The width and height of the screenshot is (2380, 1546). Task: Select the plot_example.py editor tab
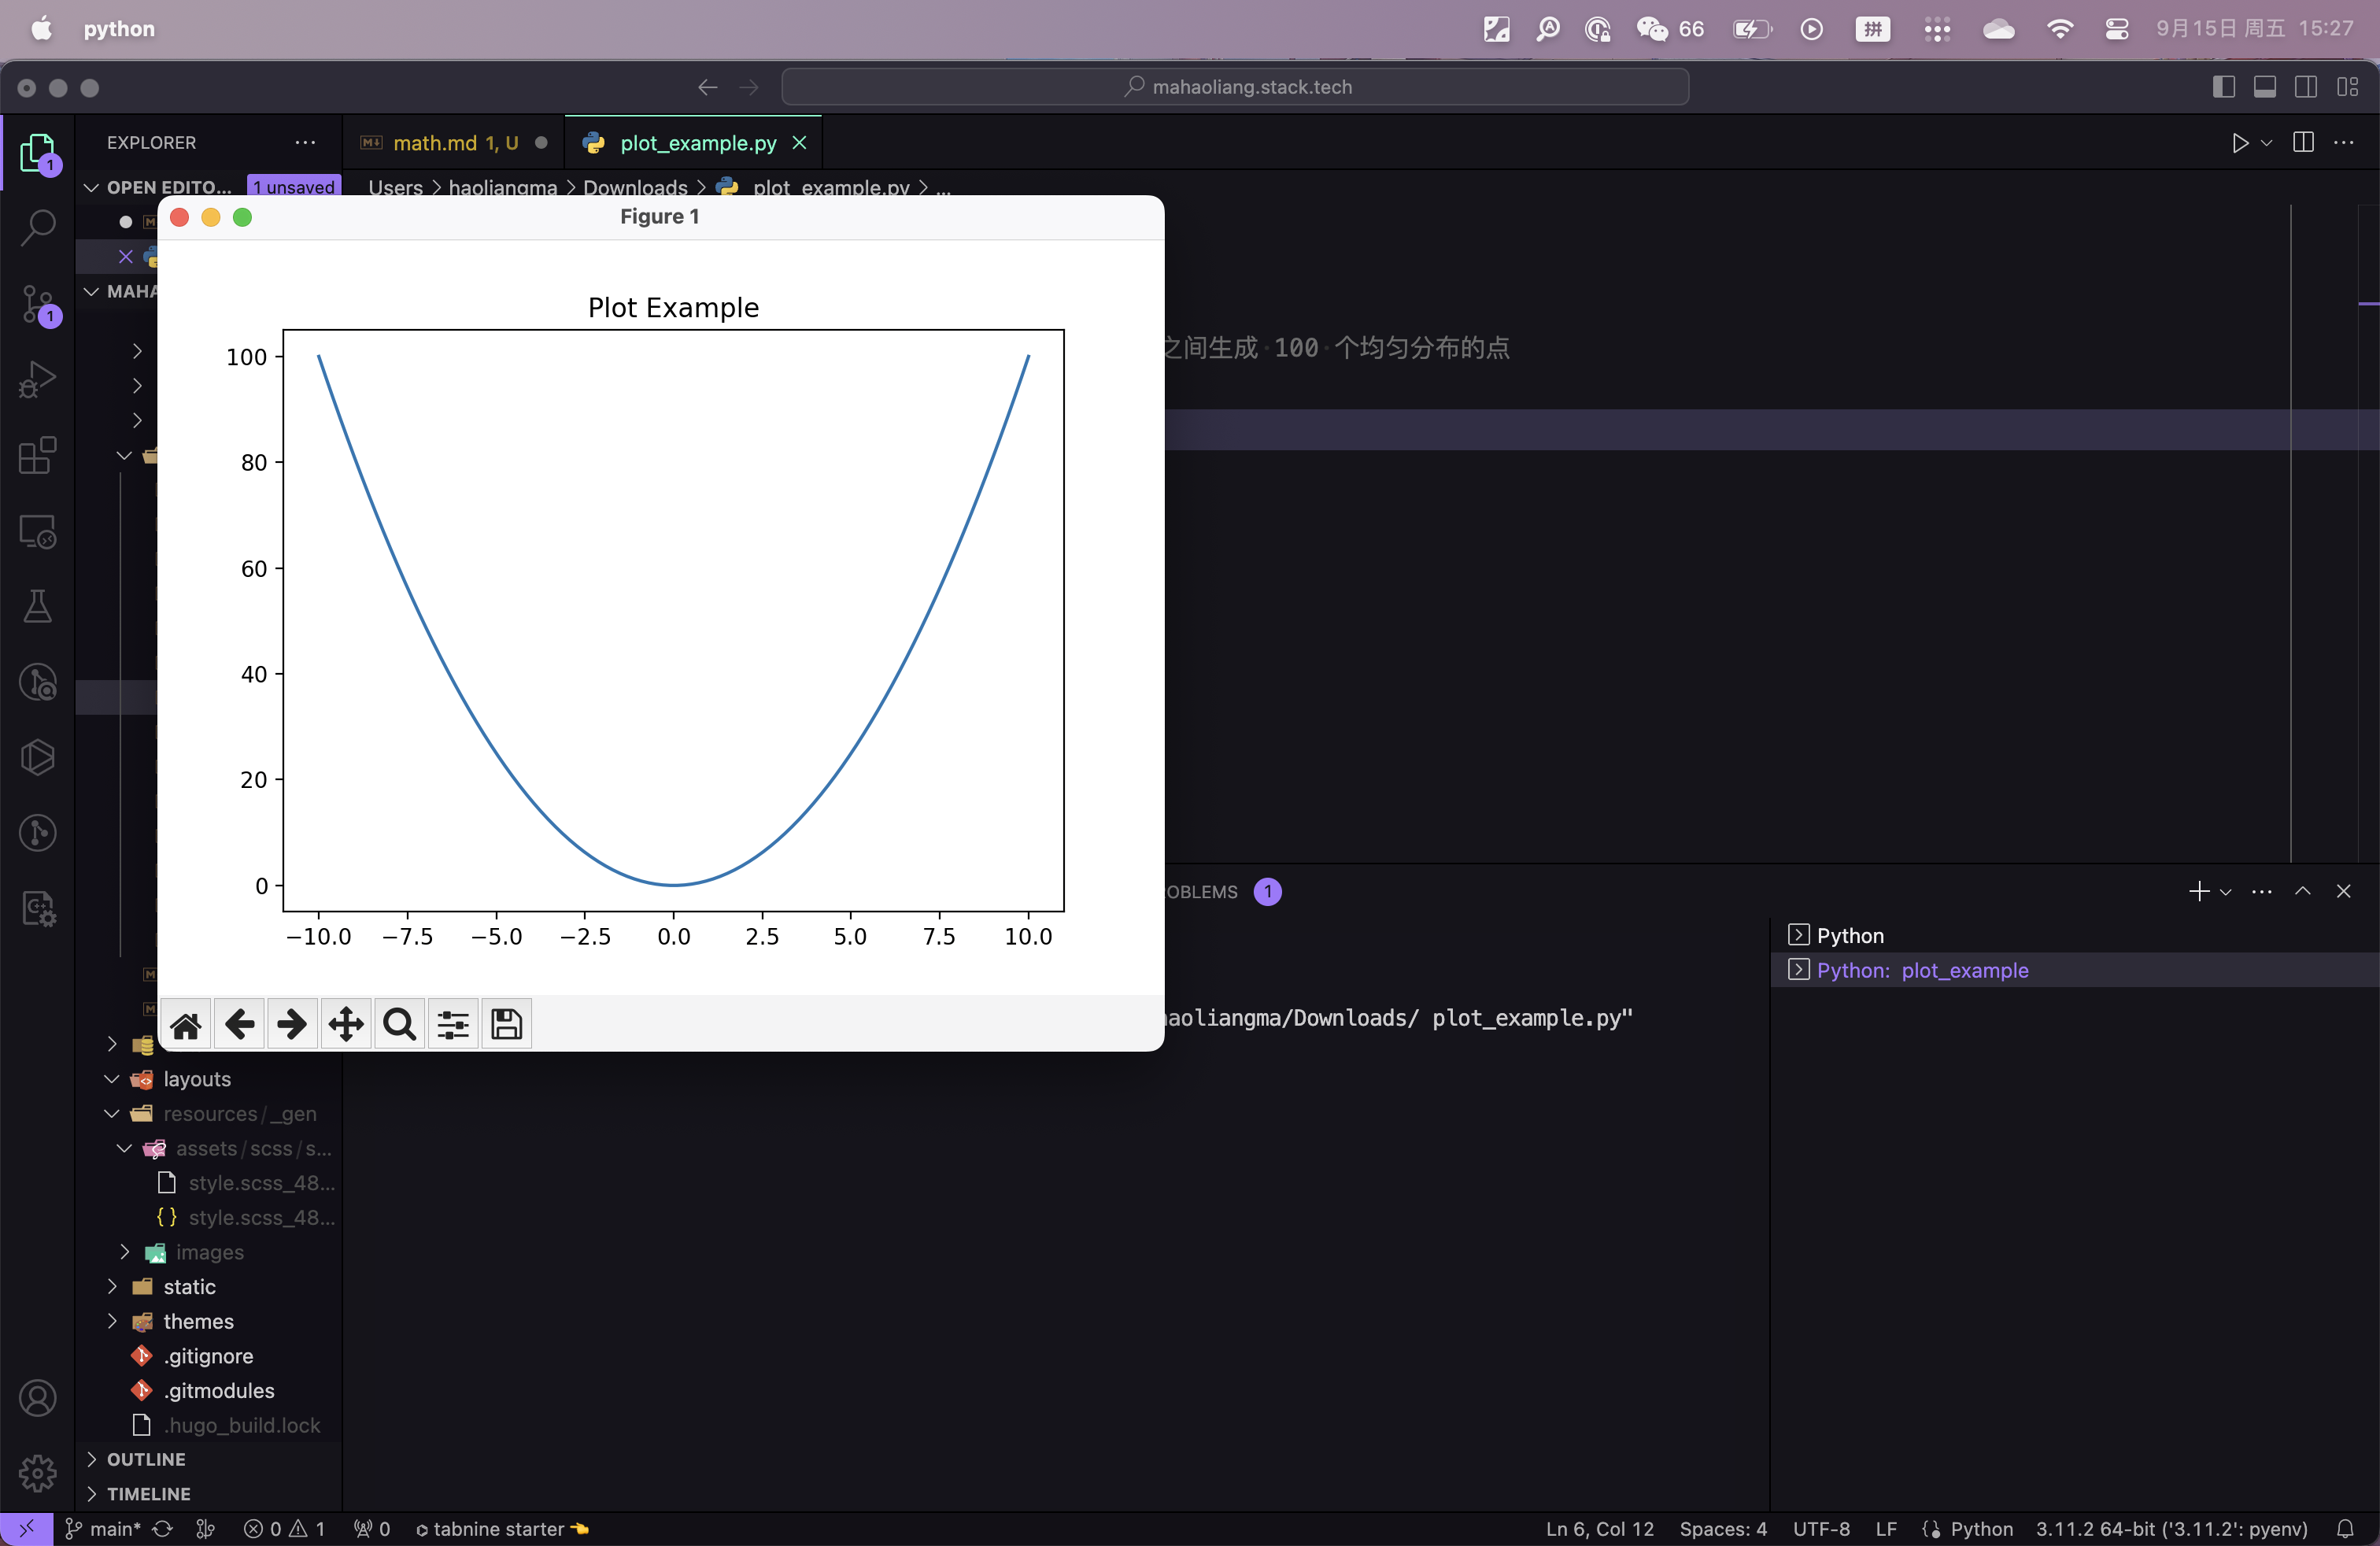tap(694, 142)
